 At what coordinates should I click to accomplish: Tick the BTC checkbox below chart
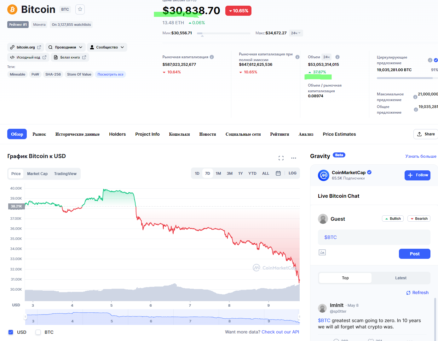point(38,332)
